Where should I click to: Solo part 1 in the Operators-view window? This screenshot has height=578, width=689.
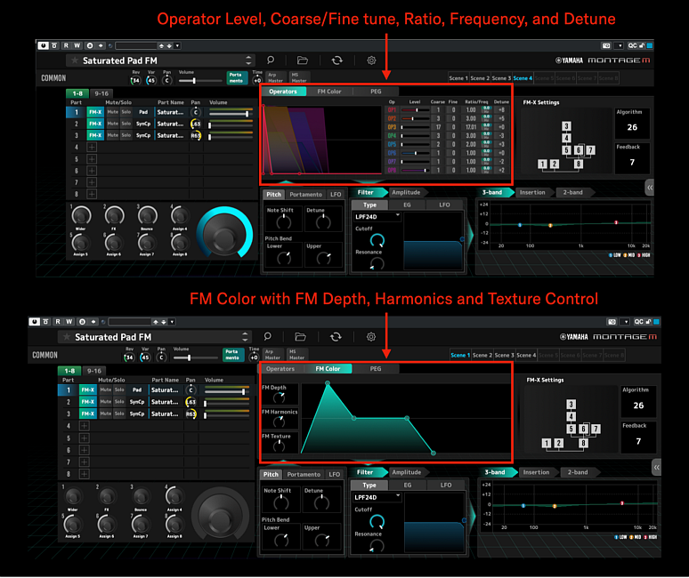tap(126, 112)
